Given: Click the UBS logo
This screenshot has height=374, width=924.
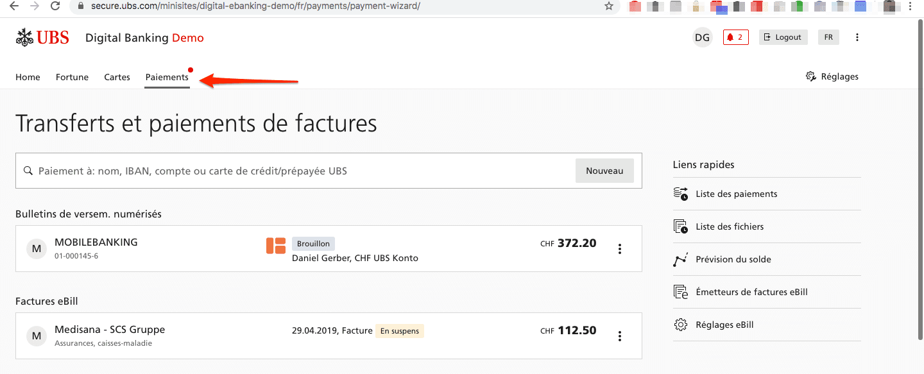Looking at the screenshot, I should (42, 38).
